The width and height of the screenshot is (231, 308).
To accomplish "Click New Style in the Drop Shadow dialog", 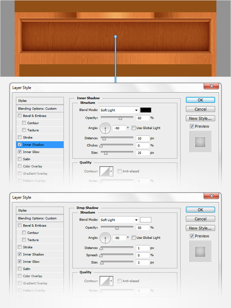I will (x=200, y=228).
